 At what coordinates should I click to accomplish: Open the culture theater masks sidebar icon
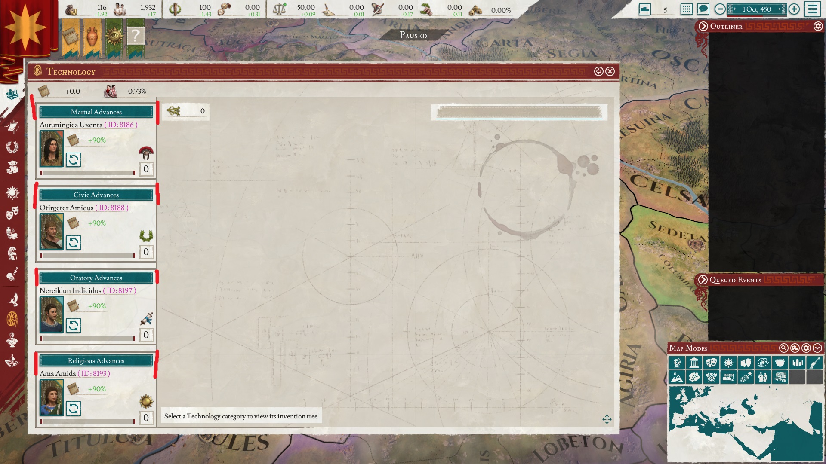click(x=12, y=213)
